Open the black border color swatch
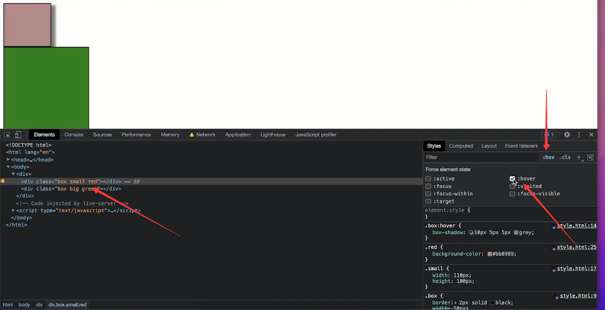The image size is (605, 310). (492, 303)
